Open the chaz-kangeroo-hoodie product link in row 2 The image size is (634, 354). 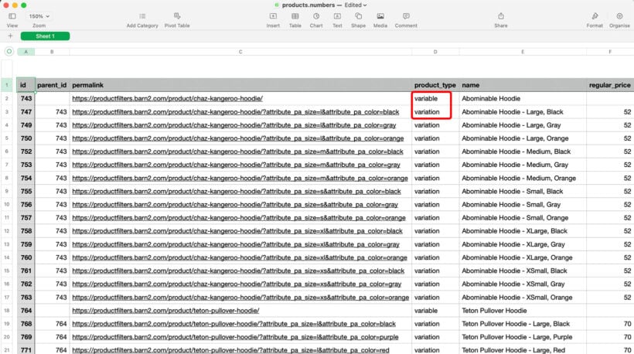tap(168, 99)
